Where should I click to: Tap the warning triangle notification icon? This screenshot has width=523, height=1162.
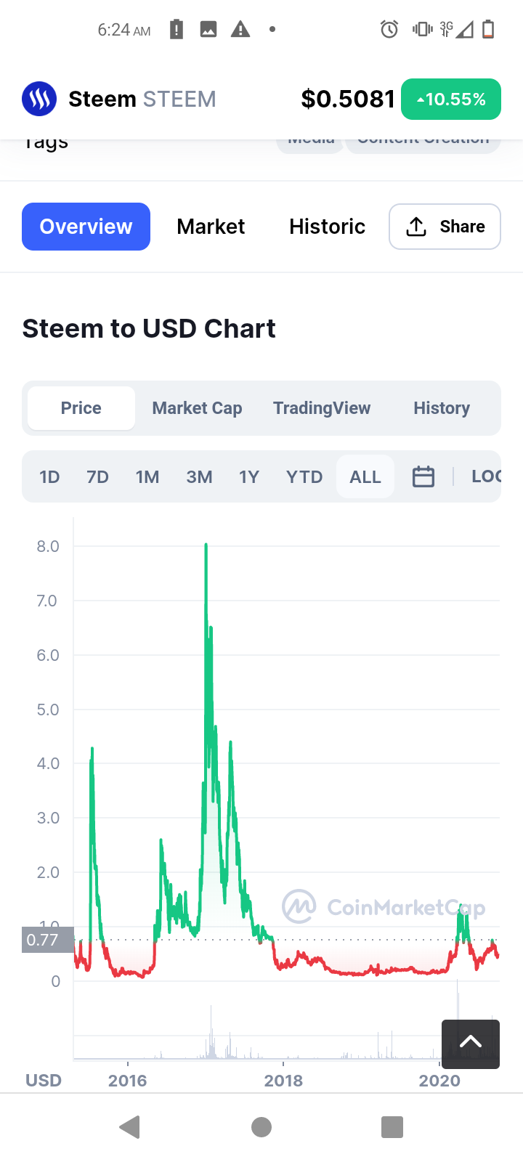point(240,30)
